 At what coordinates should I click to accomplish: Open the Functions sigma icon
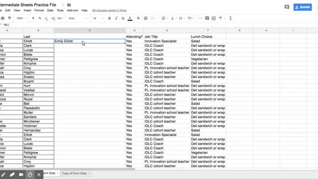231,18
